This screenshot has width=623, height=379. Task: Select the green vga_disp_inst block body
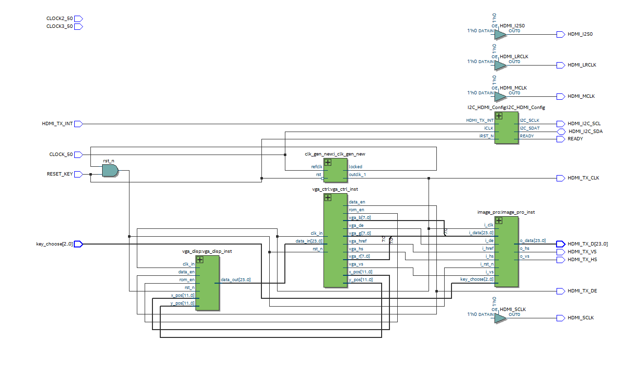(208, 283)
